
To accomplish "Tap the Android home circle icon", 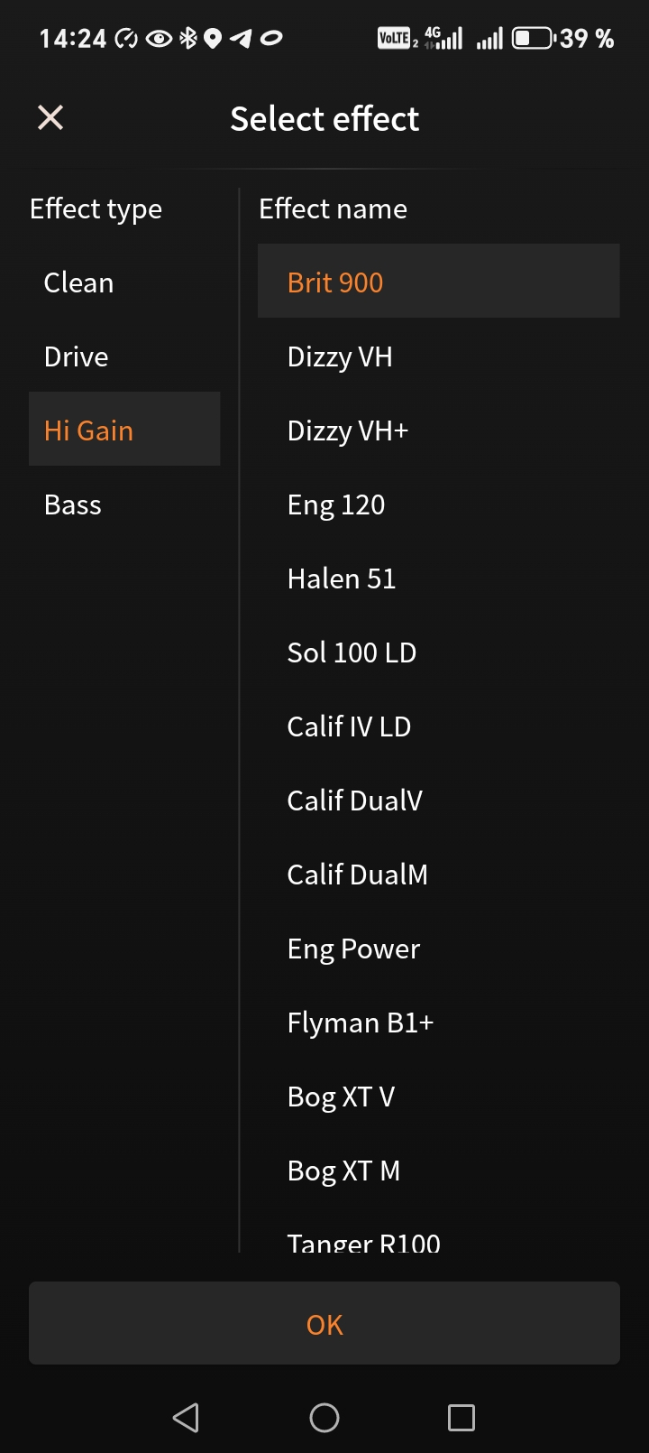I will pos(324,1417).
